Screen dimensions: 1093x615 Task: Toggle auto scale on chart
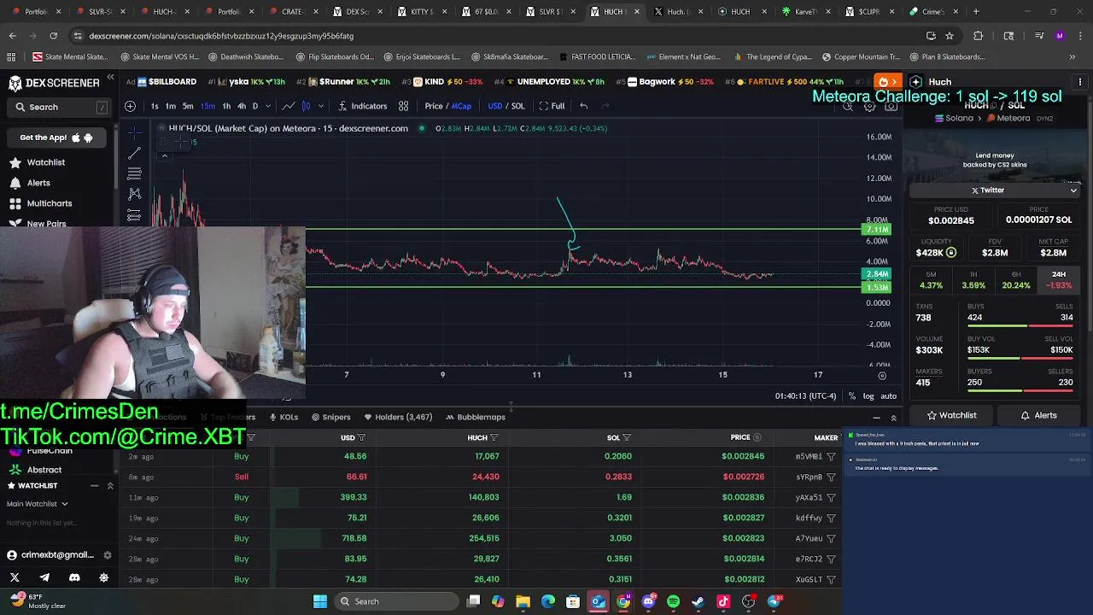[888, 396]
